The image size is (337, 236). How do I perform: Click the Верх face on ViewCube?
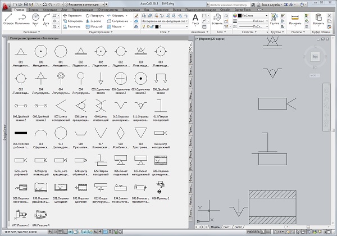[x=316, y=57]
